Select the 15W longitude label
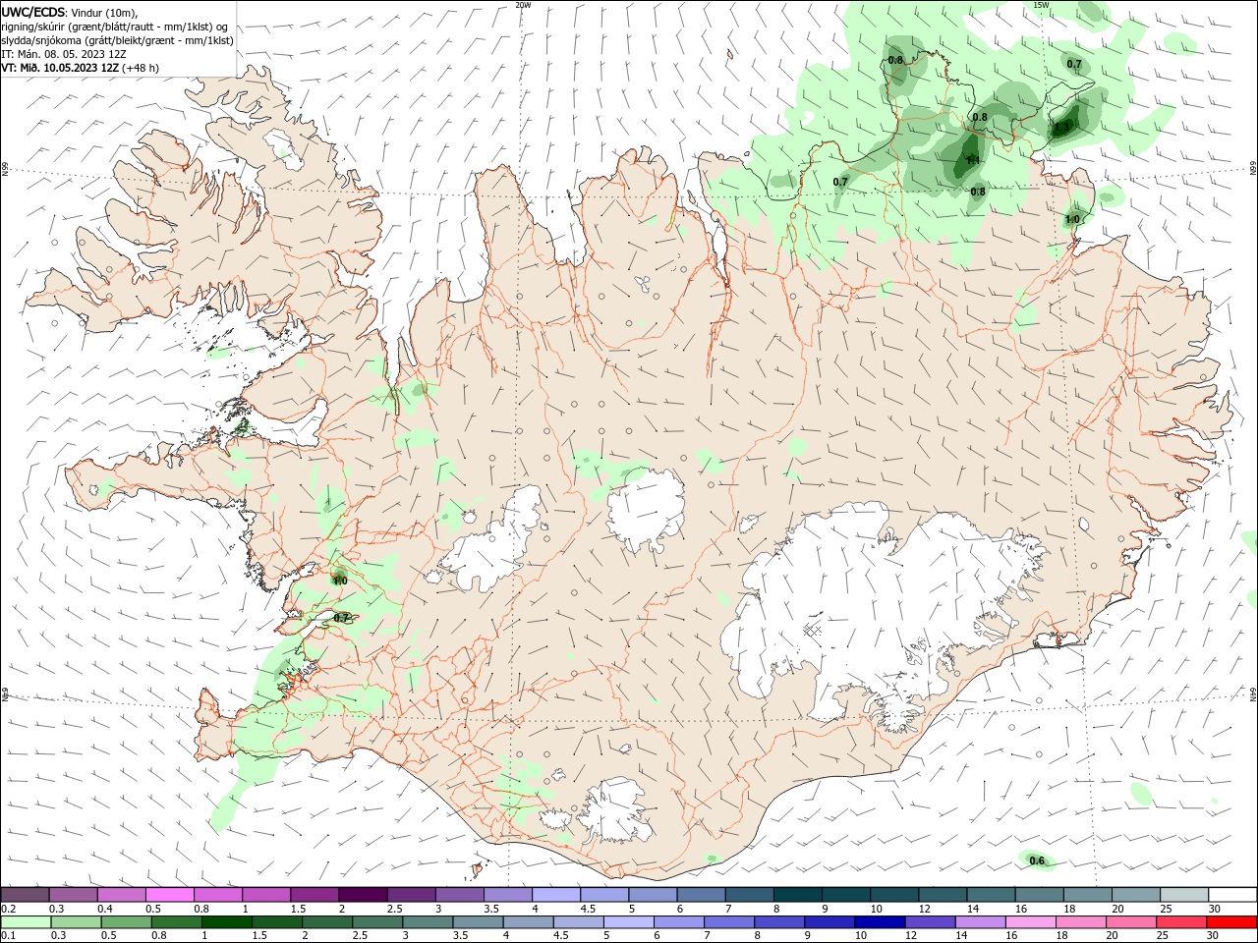Image resolution: width=1258 pixels, height=943 pixels. tap(1041, 5)
